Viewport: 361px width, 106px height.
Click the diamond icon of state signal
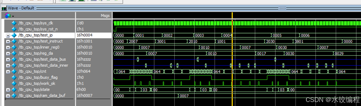click(x=14, y=90)
